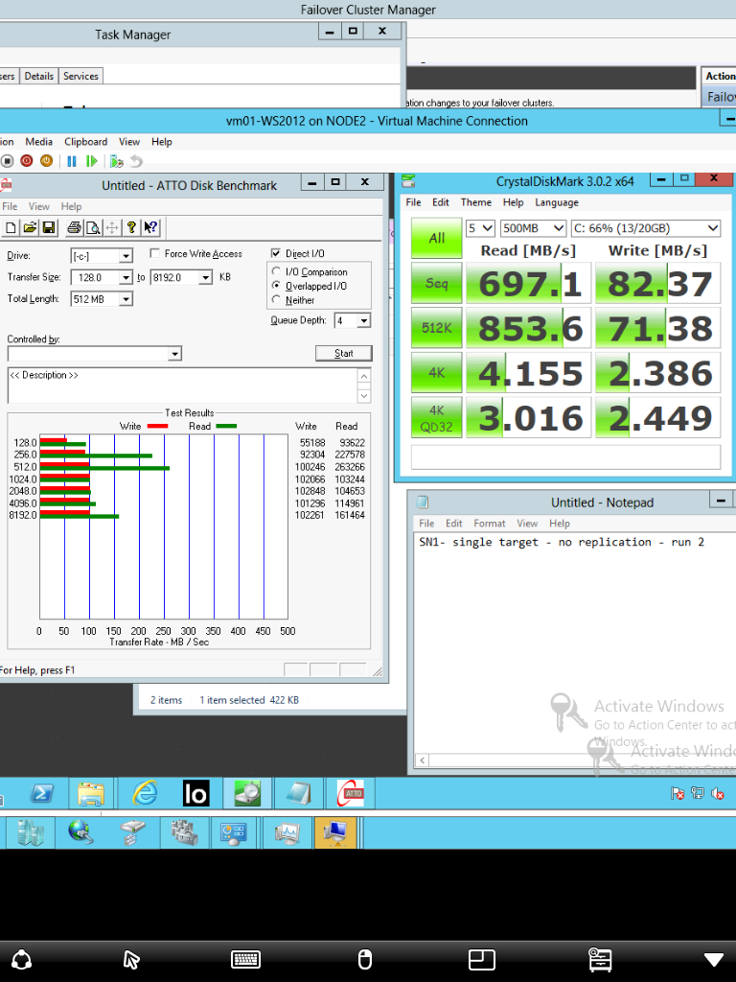Uncheck the Direct I/O checkbox
This screenshot has height=982, width=736.
coord(275,253)
